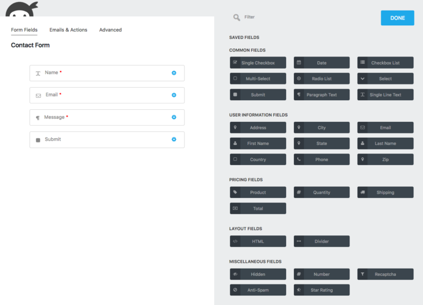
Task: Add the Quantity pricing field
Action: (321, 193)
